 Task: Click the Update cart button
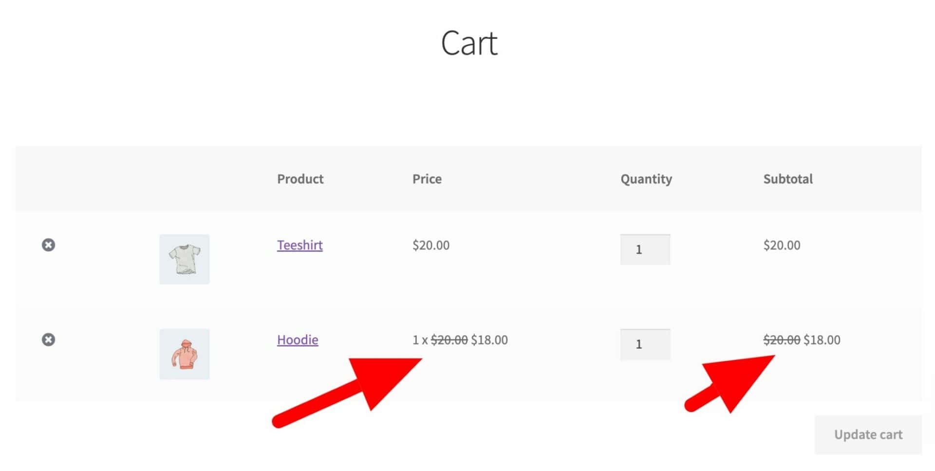pyautogui.click(x=868, y=434)
